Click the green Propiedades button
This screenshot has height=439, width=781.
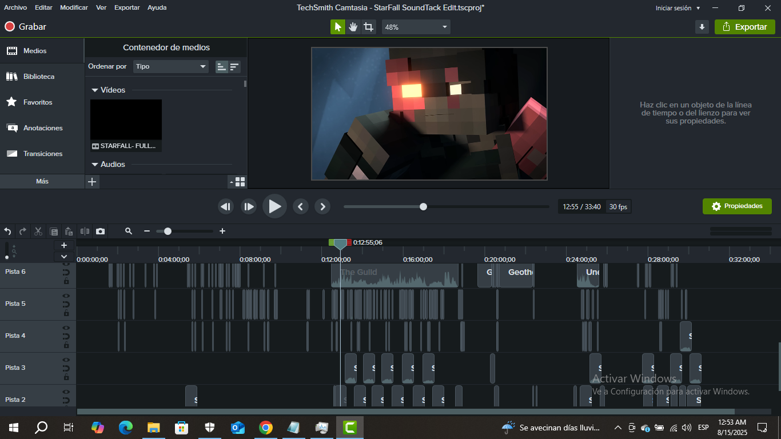pyautogui.click(x=736, y=206)
